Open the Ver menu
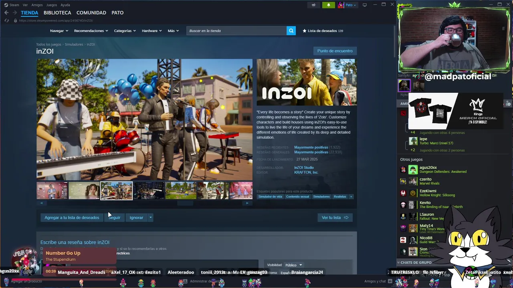The width and height of the screenshot is (513, 288). [x=25, y=5]
